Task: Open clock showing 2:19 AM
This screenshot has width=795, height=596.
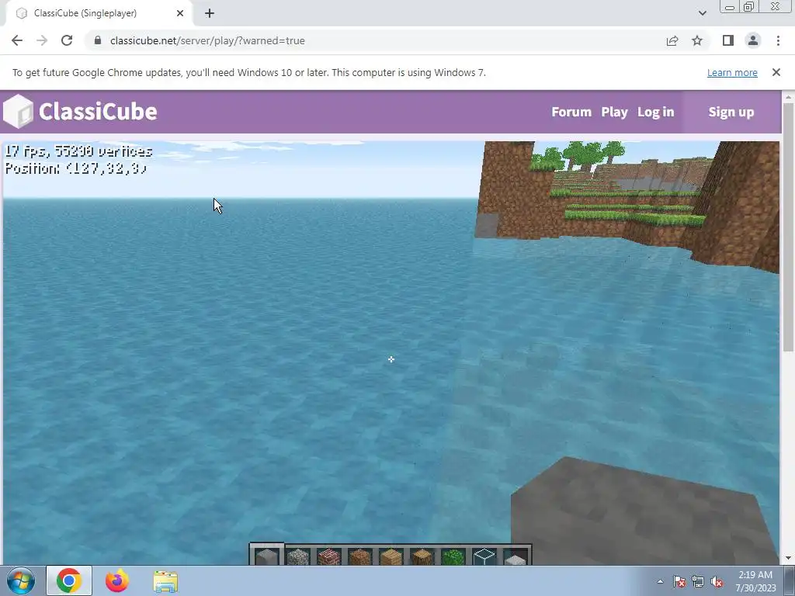Action: [x=755, y=581]
